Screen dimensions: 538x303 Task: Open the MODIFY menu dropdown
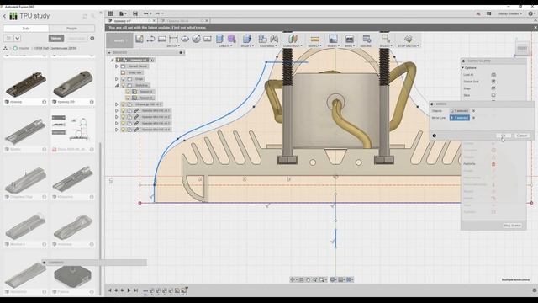246,45
